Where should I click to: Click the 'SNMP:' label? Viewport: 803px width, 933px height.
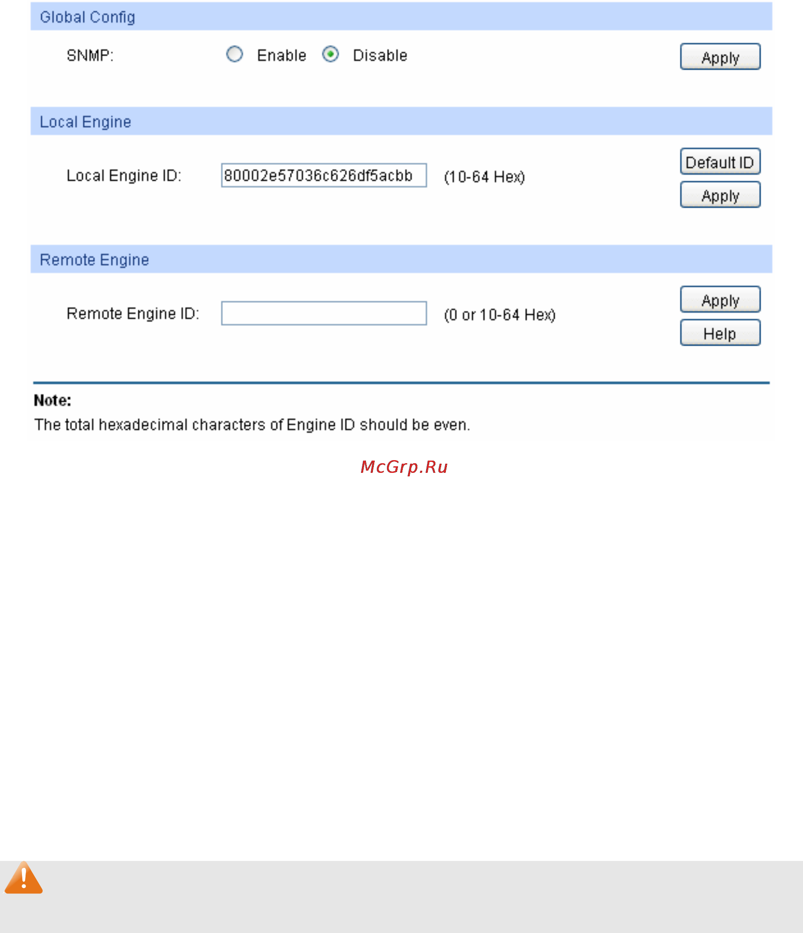[90, 55]
